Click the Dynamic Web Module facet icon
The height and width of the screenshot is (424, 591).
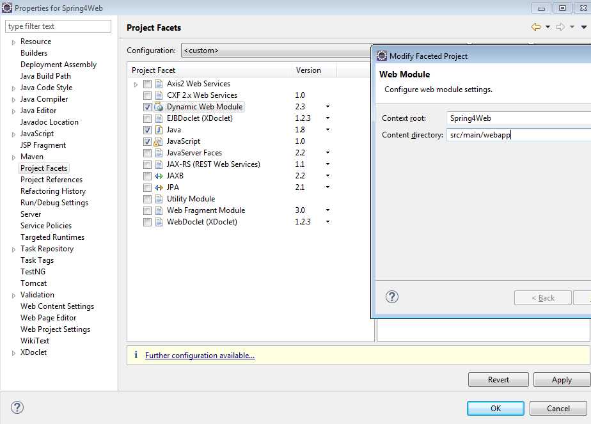(159, 107)
